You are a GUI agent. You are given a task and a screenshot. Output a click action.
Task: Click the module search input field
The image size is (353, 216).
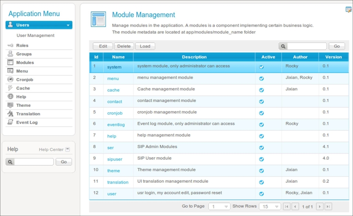306,46
